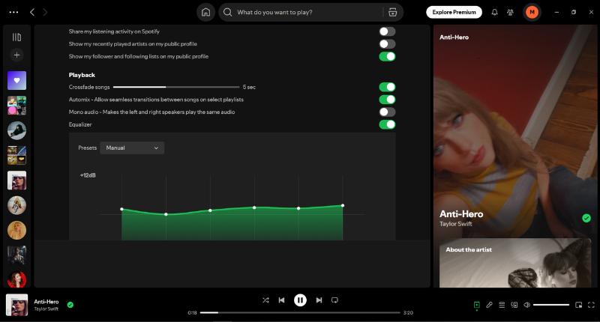Open the lyrics microphone icon
This screenshot has height=322, width=600.
(489, 305)
